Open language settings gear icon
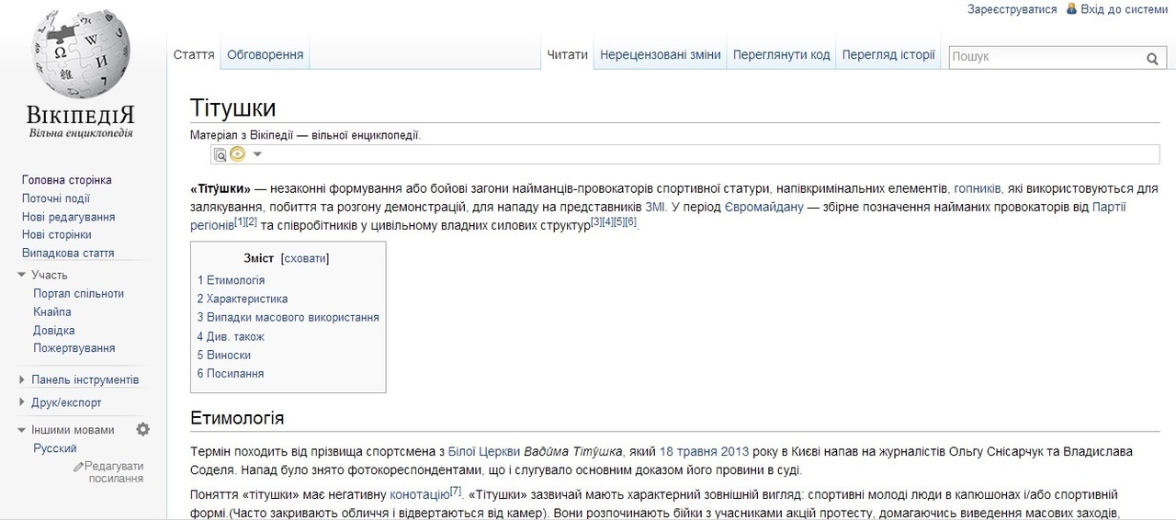The width and height of the screenshot is (1176, 520). tap(142, 429)
